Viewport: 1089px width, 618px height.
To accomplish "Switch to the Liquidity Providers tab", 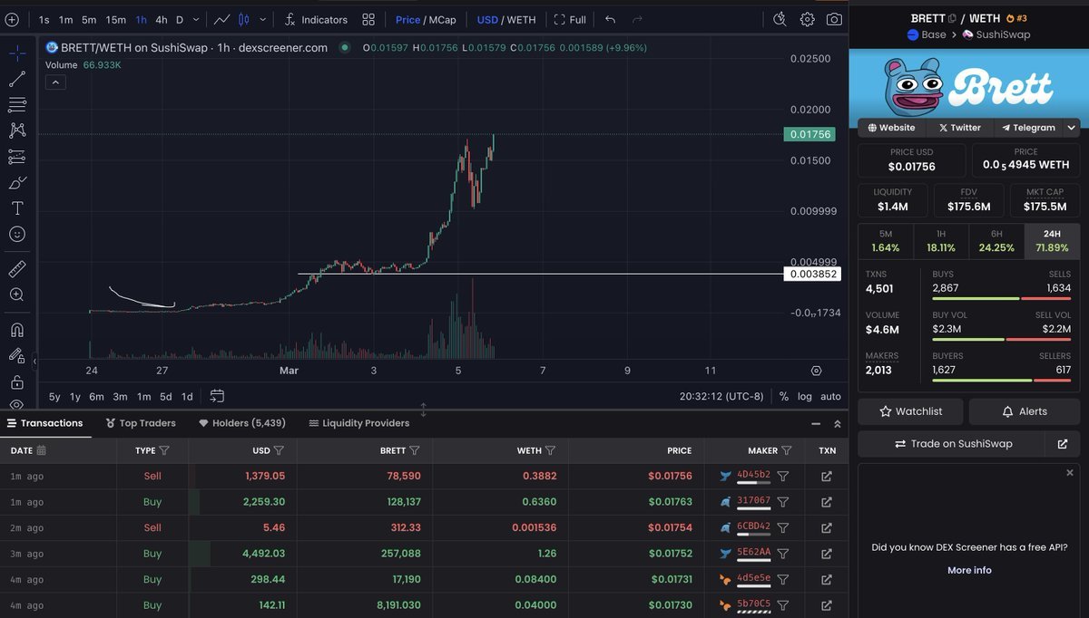I will [359, 423].
